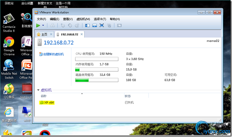This screenshot has height=137, width=232.
Task: Select the XP x64 virtual machine
Action: (x=47, y=102)
